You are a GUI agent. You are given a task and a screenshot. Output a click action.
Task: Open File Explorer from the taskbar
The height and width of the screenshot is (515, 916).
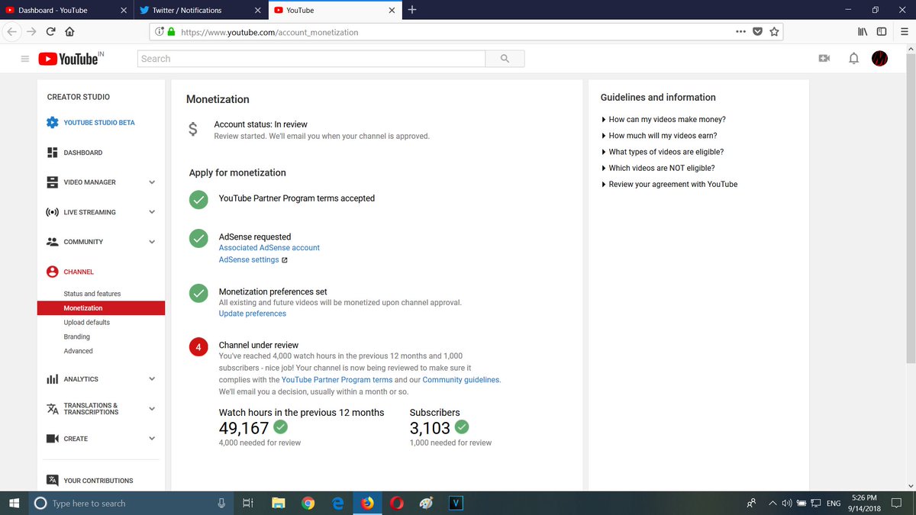click(x=279, y=504)
